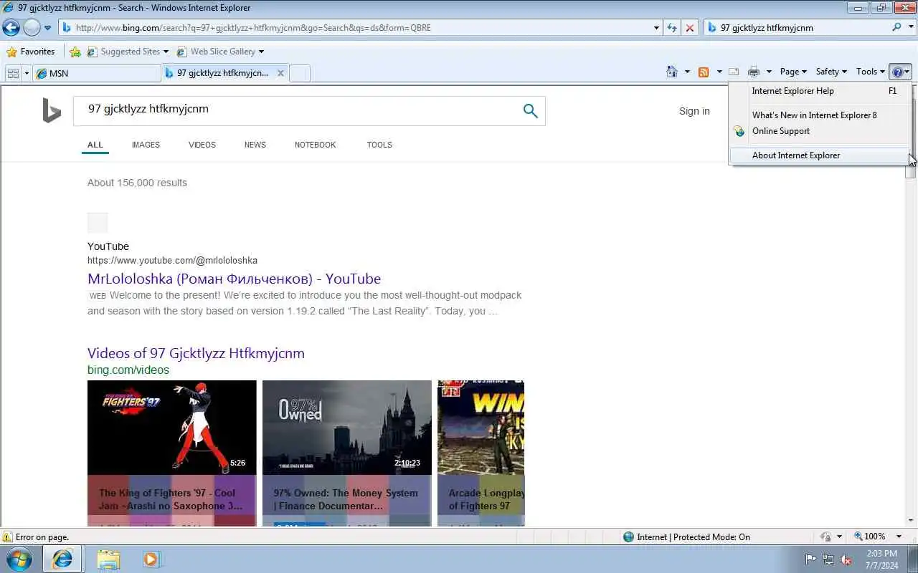
Task: Open the Page menu
Action: tap(793, 72)
